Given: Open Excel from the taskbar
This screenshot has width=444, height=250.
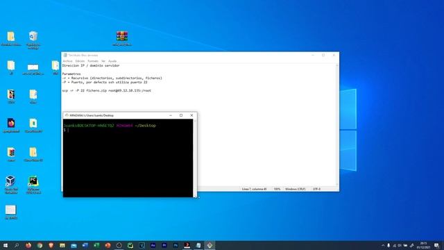Looking at the screenshot, I should [x=96, y=245].
